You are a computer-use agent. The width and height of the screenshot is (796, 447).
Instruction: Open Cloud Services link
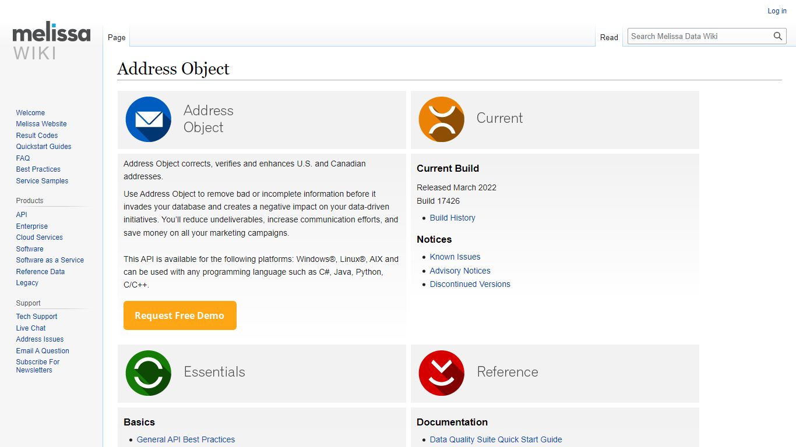click(39, 237)
